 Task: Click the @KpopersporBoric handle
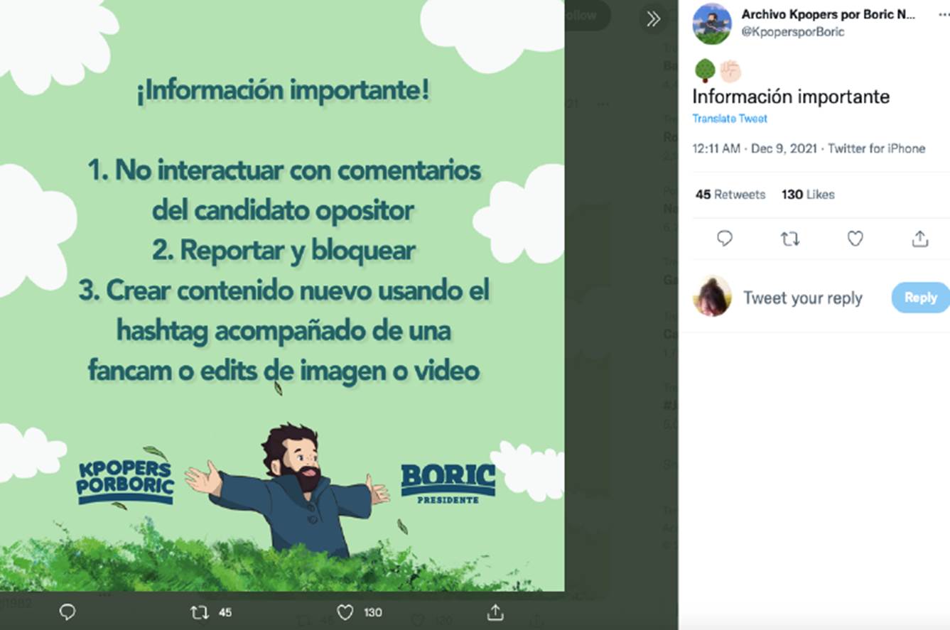[793, 32]
